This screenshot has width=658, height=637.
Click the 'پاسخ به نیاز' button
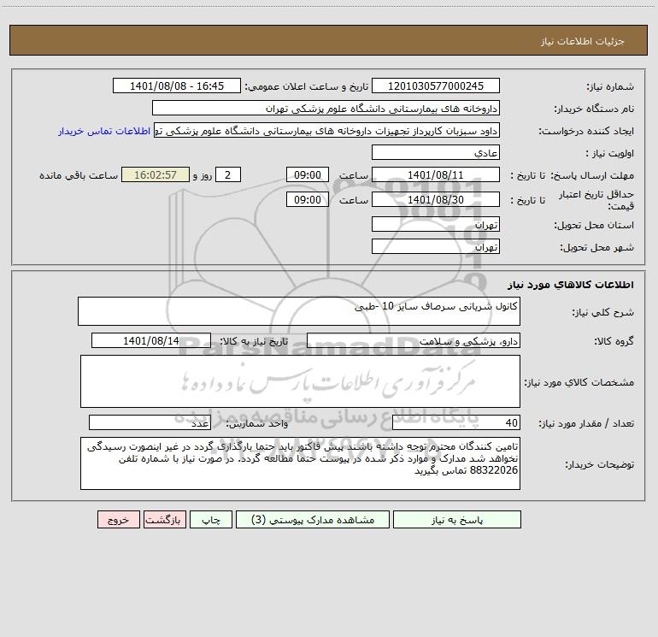coord(457,520)
